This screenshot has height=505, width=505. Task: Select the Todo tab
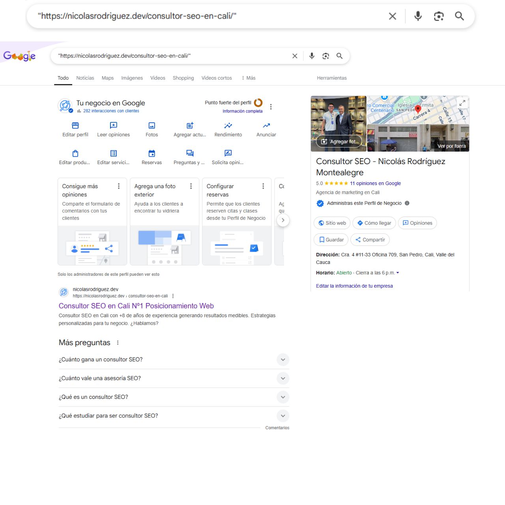63,78
